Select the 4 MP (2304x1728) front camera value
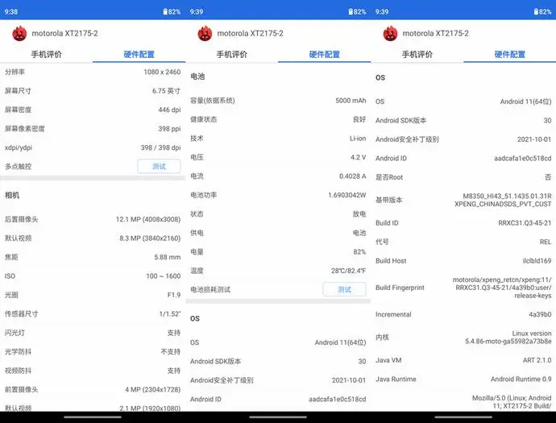This screenshot has height=423, width=556. click(x=153, y=389)
